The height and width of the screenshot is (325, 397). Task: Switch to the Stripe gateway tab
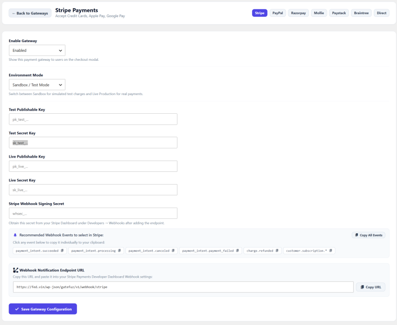click(259, 13)
